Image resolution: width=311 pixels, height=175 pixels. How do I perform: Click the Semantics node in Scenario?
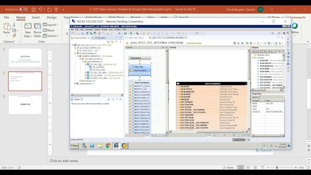pyautogui.click(x=136, y=58)
